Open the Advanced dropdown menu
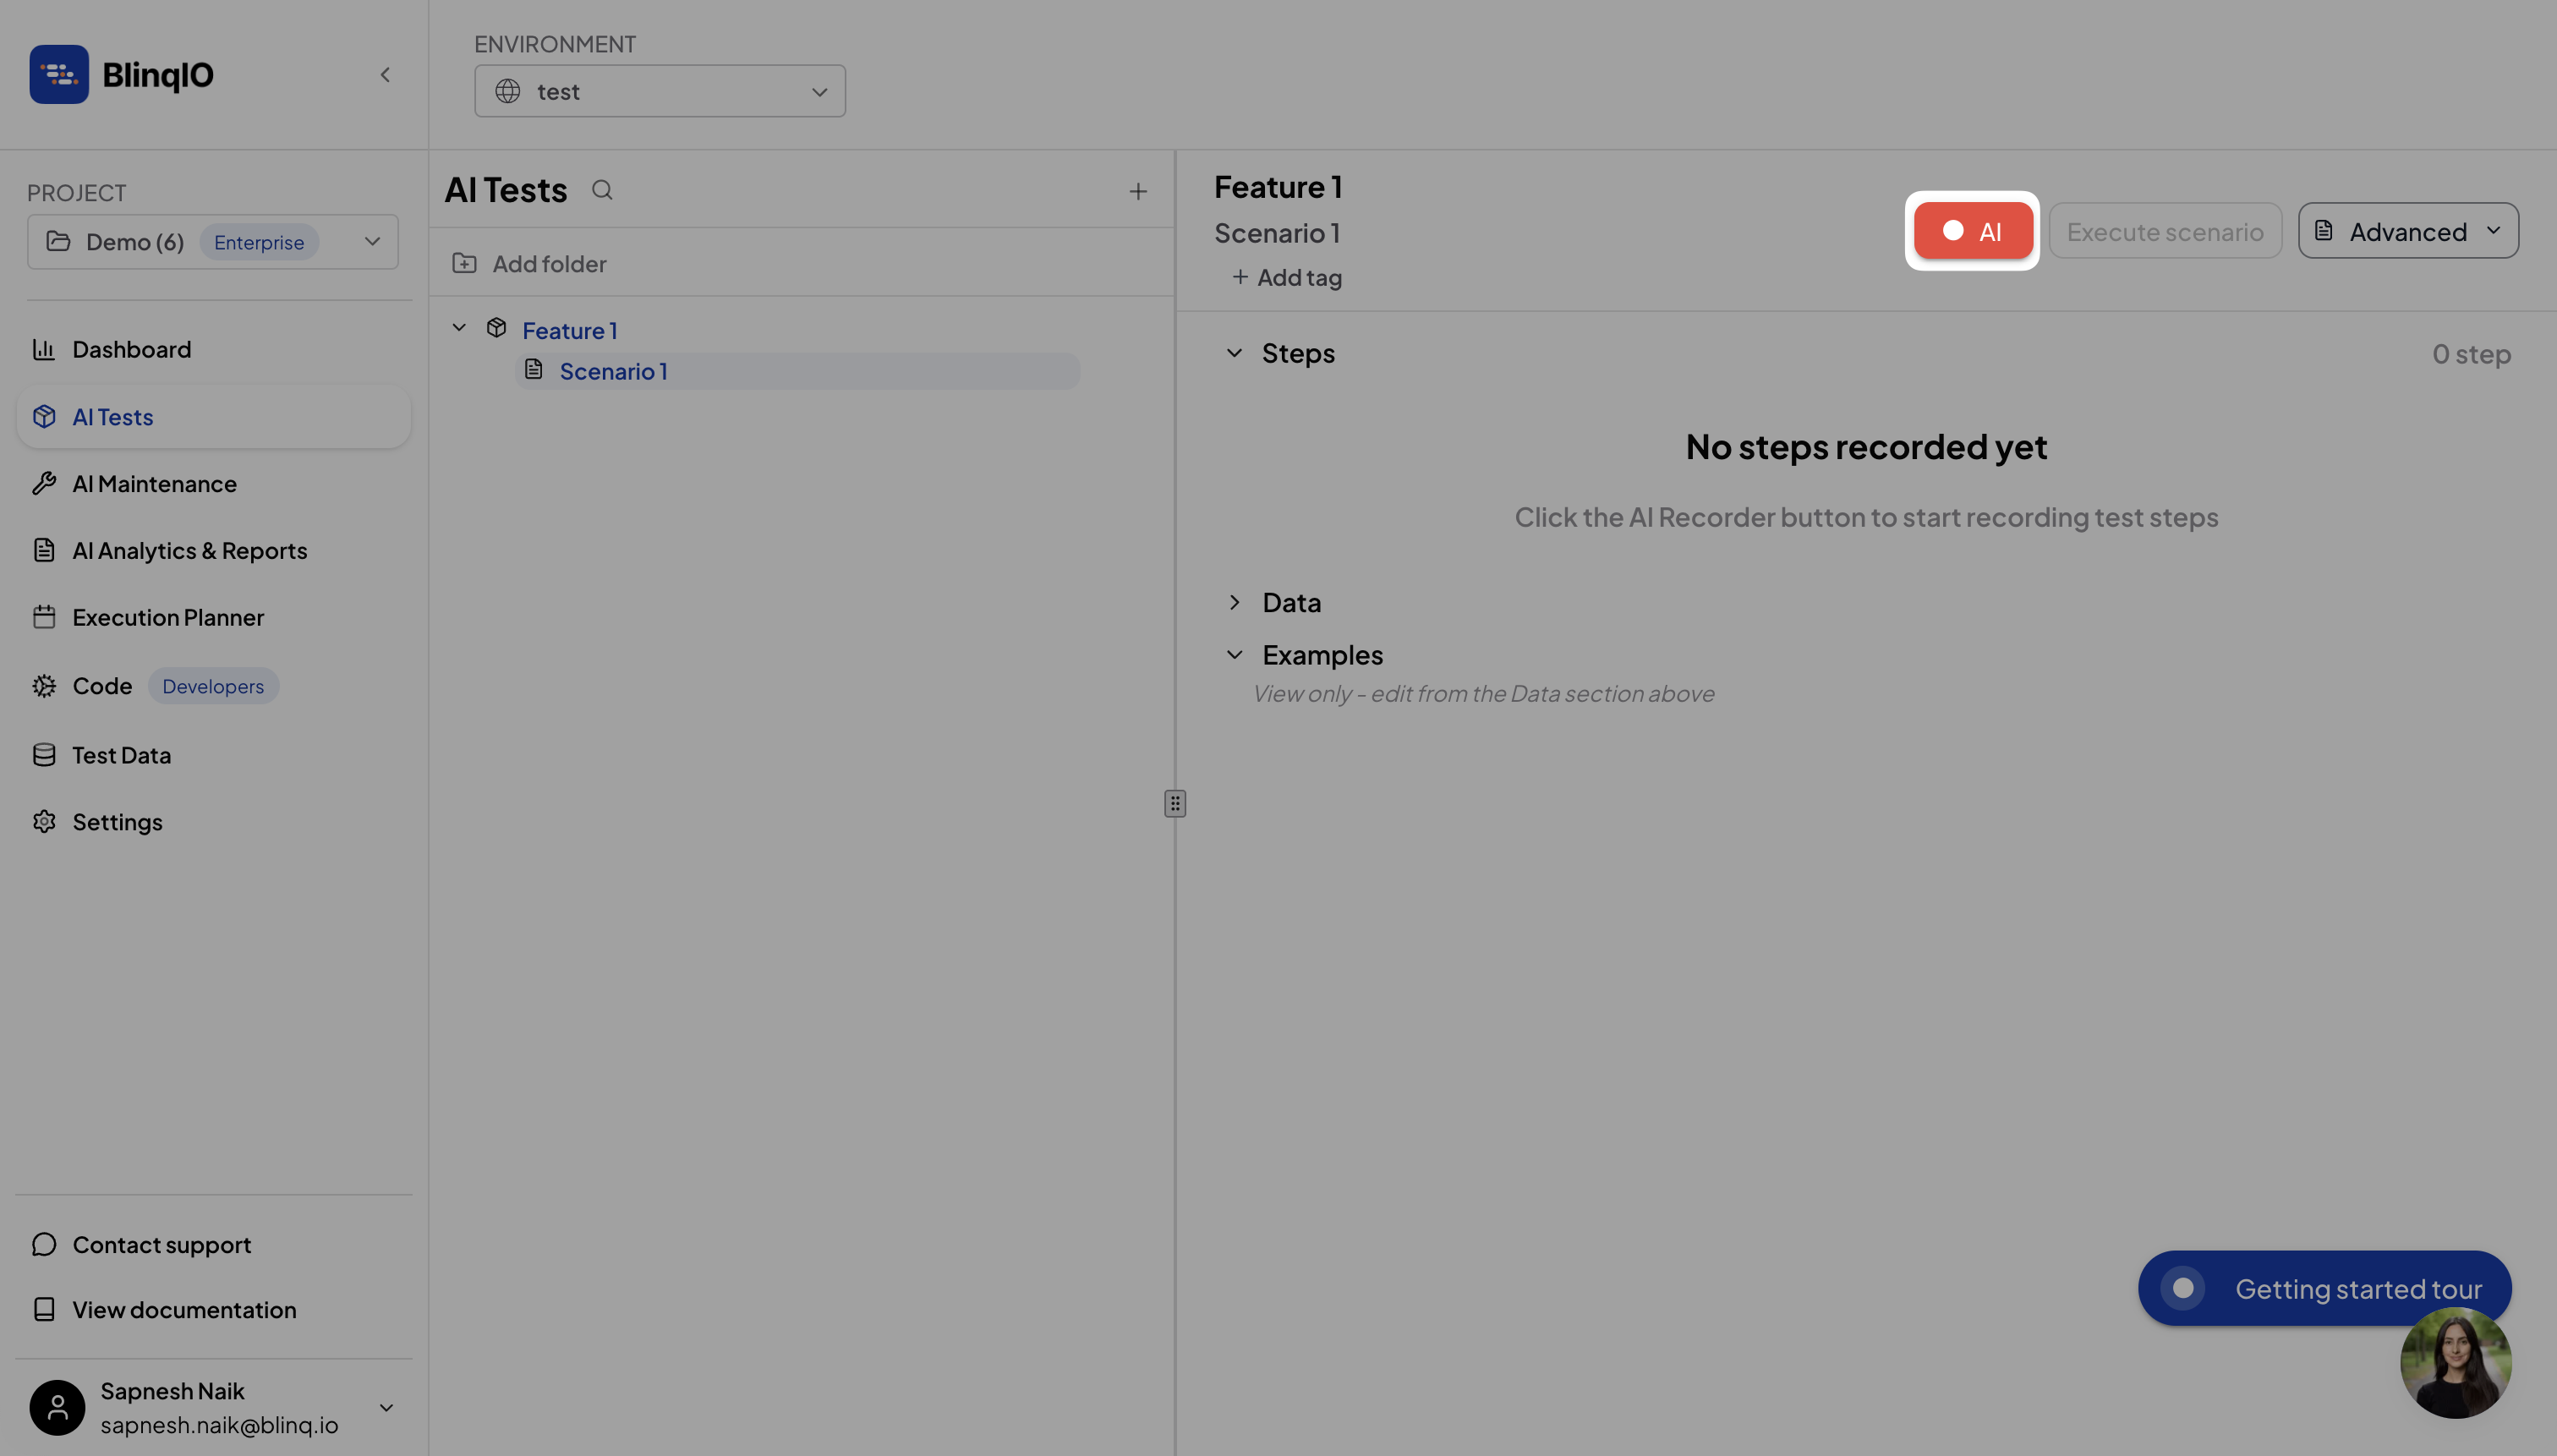2557x1456 pixels. click(x=2407, y=231)
